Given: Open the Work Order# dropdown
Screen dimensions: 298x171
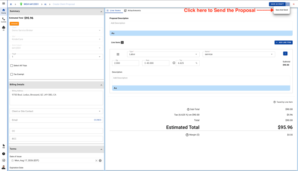Looking at the screenshot, I should [x=56, y=48].
